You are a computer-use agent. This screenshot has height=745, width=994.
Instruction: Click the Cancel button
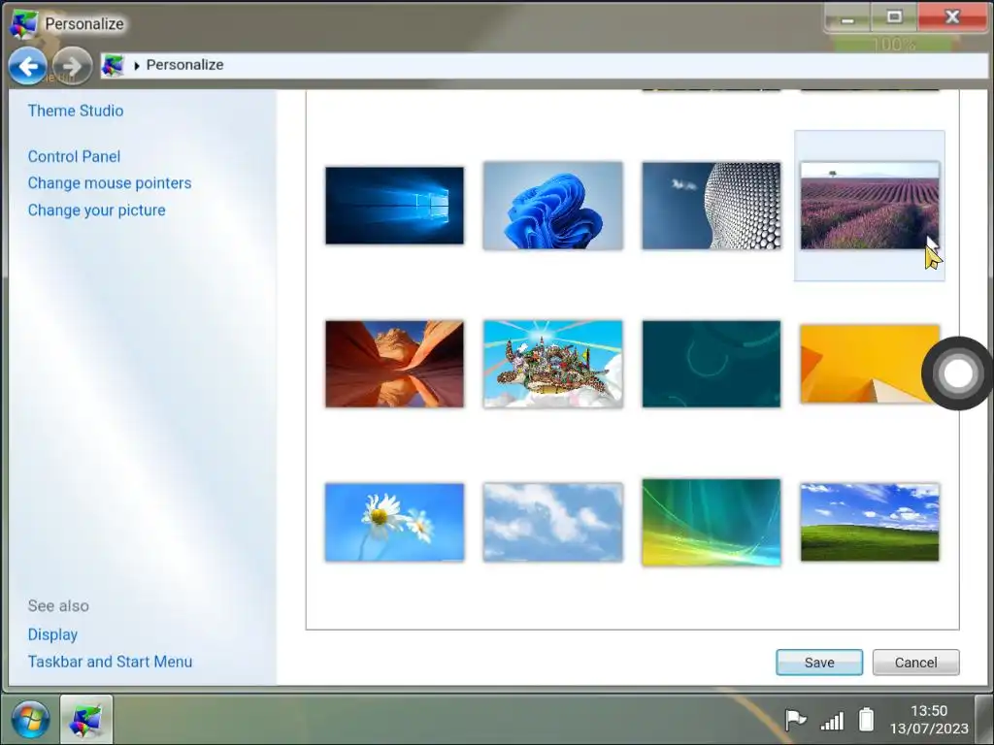(x=915, y=662)
